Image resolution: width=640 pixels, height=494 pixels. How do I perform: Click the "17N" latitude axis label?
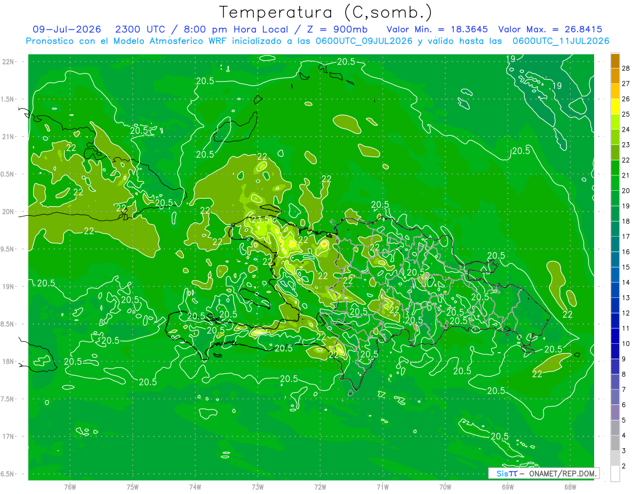(x=8, y=436)
